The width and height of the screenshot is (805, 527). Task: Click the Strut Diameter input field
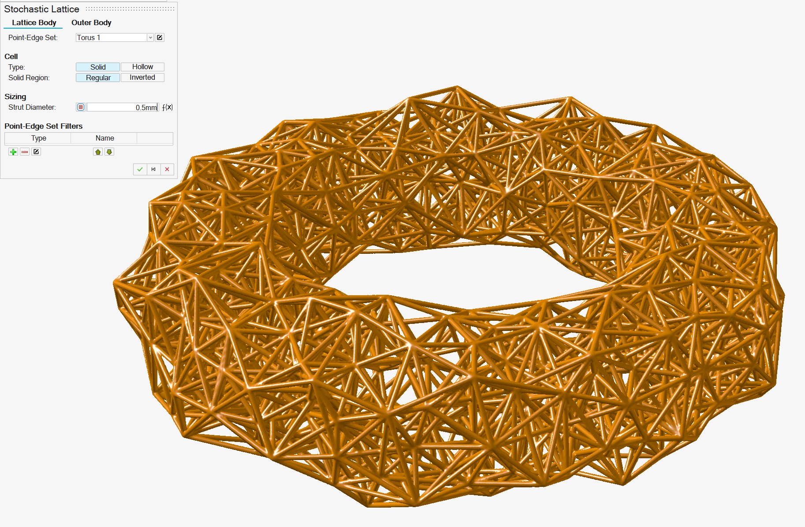pyautogui.click(x=122, y=107)
